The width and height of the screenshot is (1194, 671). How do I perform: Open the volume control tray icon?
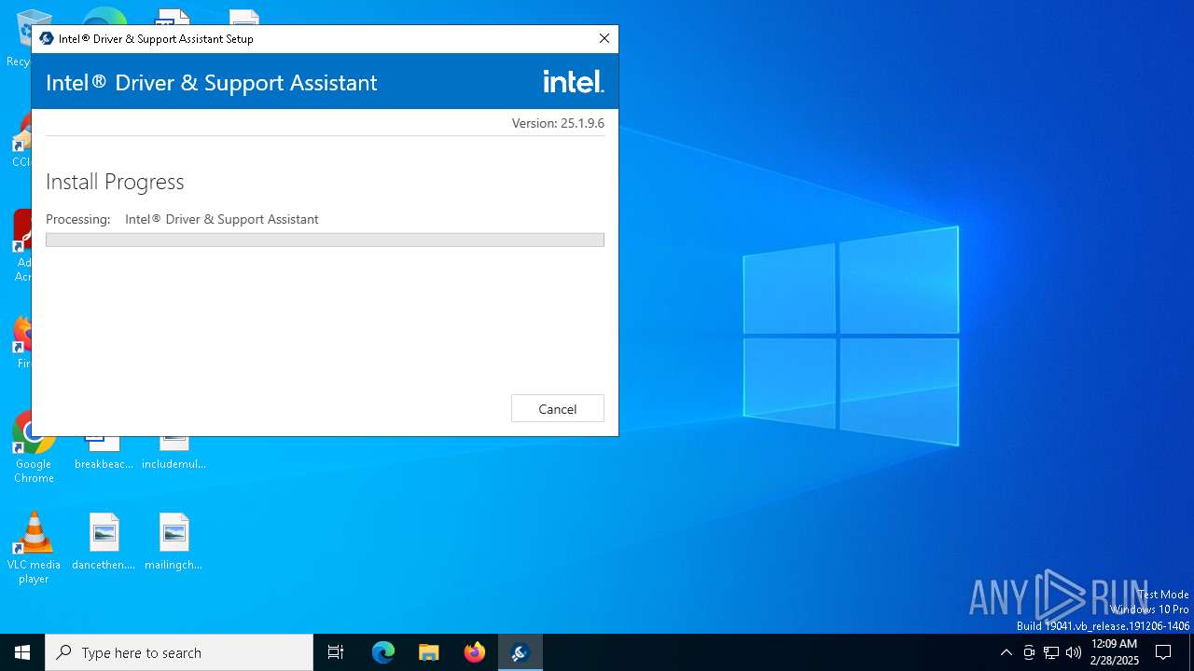(1074, 652)
